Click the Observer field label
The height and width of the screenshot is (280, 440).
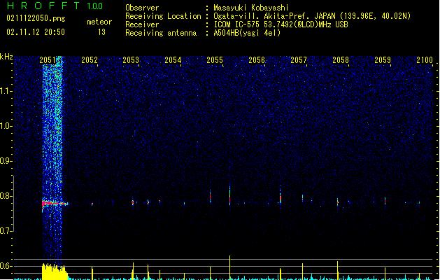tap(142, 8)
